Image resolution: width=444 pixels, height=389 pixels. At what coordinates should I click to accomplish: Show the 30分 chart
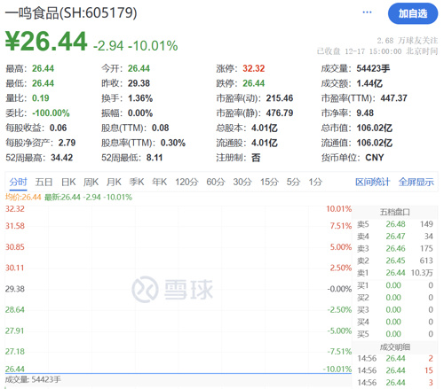242,182
